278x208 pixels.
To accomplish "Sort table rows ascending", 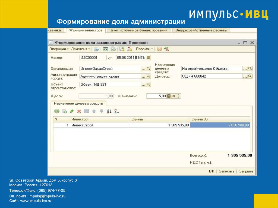I will (x=109, y=111).
